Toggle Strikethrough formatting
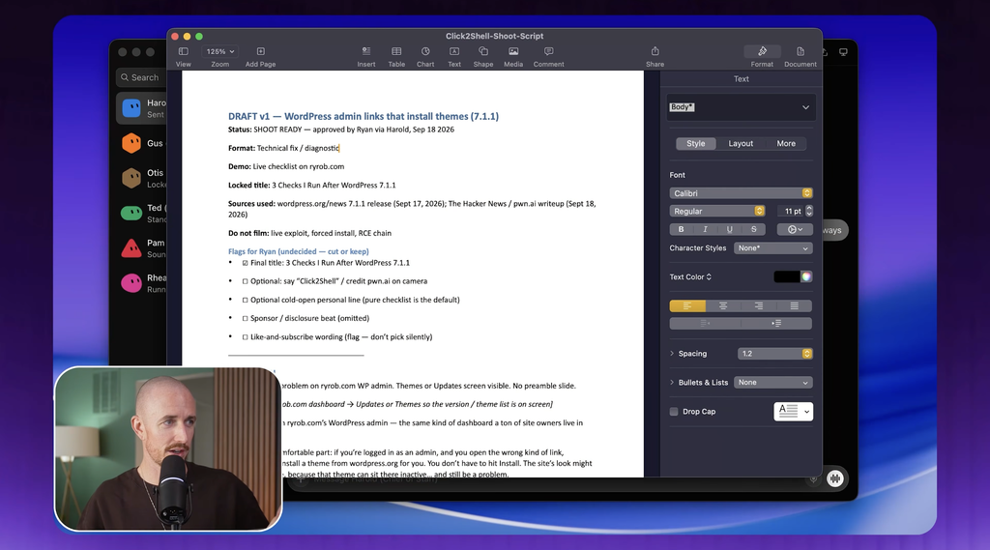The height and width of the screenshot is (550, 990). click(x=753, y=229)
